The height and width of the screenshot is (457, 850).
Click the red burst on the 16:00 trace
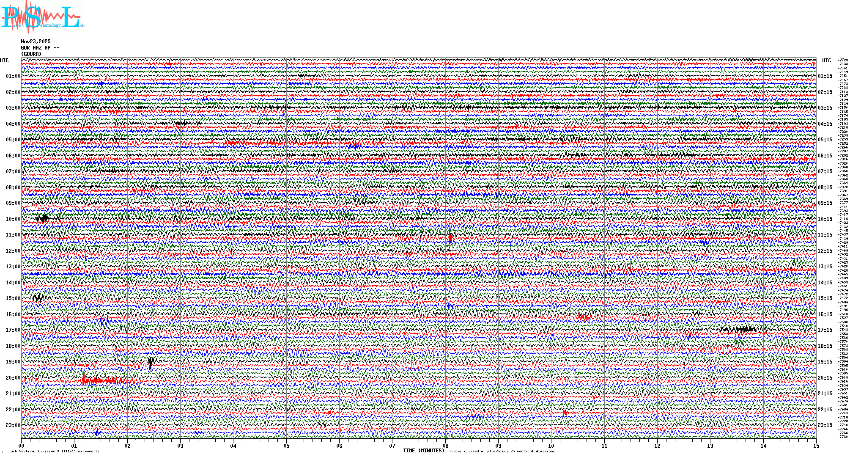click(584, 317)
